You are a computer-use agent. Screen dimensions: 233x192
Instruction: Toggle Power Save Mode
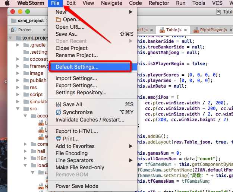(77, 186)
